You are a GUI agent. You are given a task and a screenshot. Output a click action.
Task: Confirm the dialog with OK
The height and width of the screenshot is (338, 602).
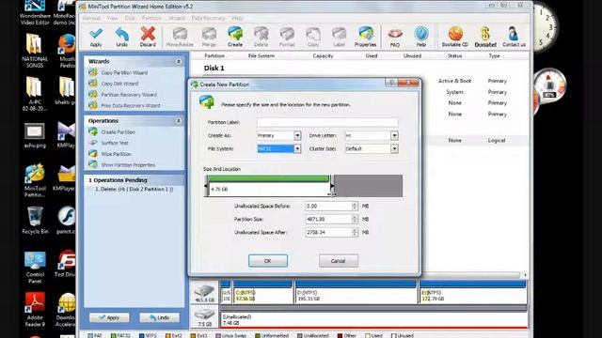click(267, 261)
